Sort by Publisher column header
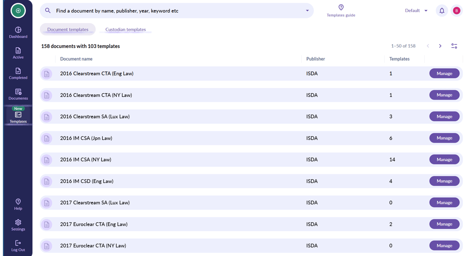Screen dimensions: 469x256 (x=315, y=59)
